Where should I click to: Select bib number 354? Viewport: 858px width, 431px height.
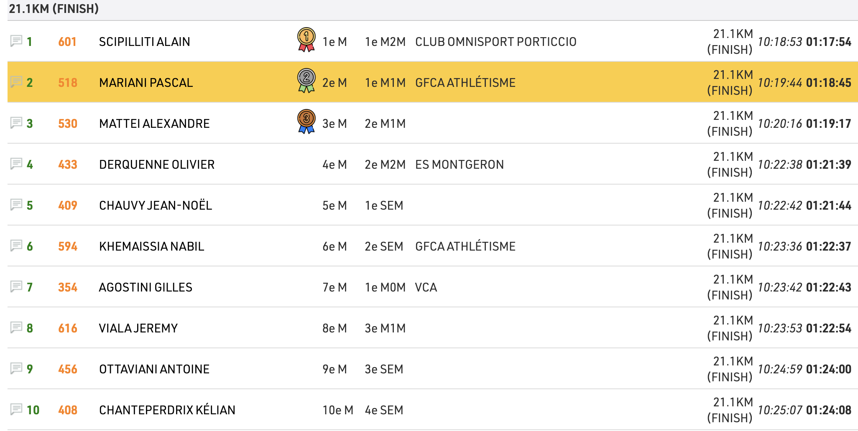pyautogui.click(x=68, y=287)
